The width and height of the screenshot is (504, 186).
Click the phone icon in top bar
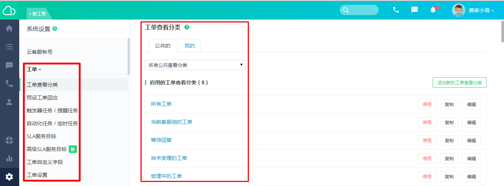click(396, 10)
